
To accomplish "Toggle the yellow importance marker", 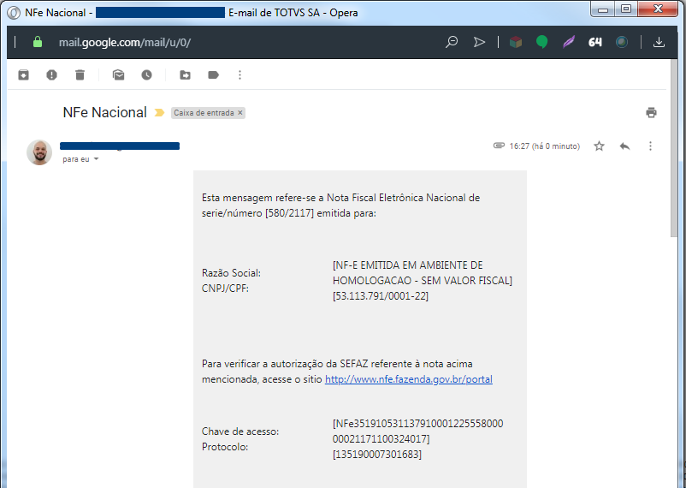I will click(x=159, y=112).
